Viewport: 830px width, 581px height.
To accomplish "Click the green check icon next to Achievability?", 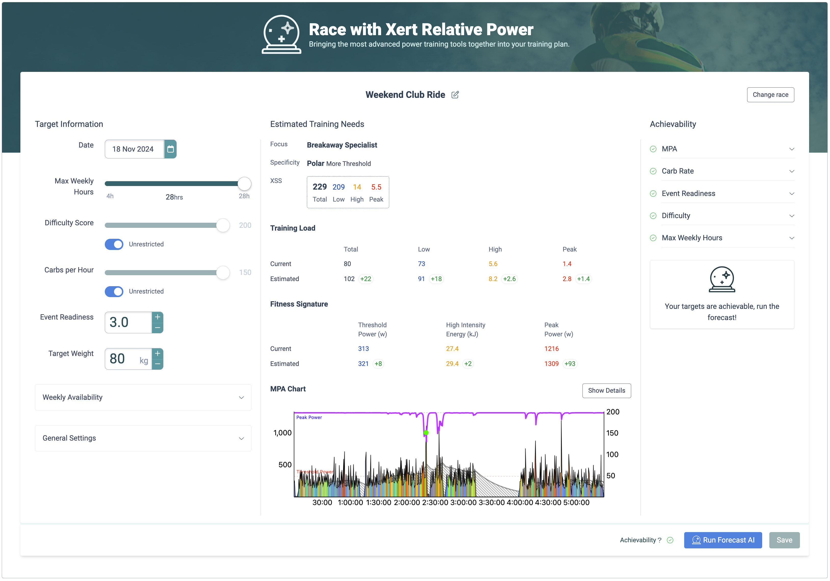I will coord(670,540).
